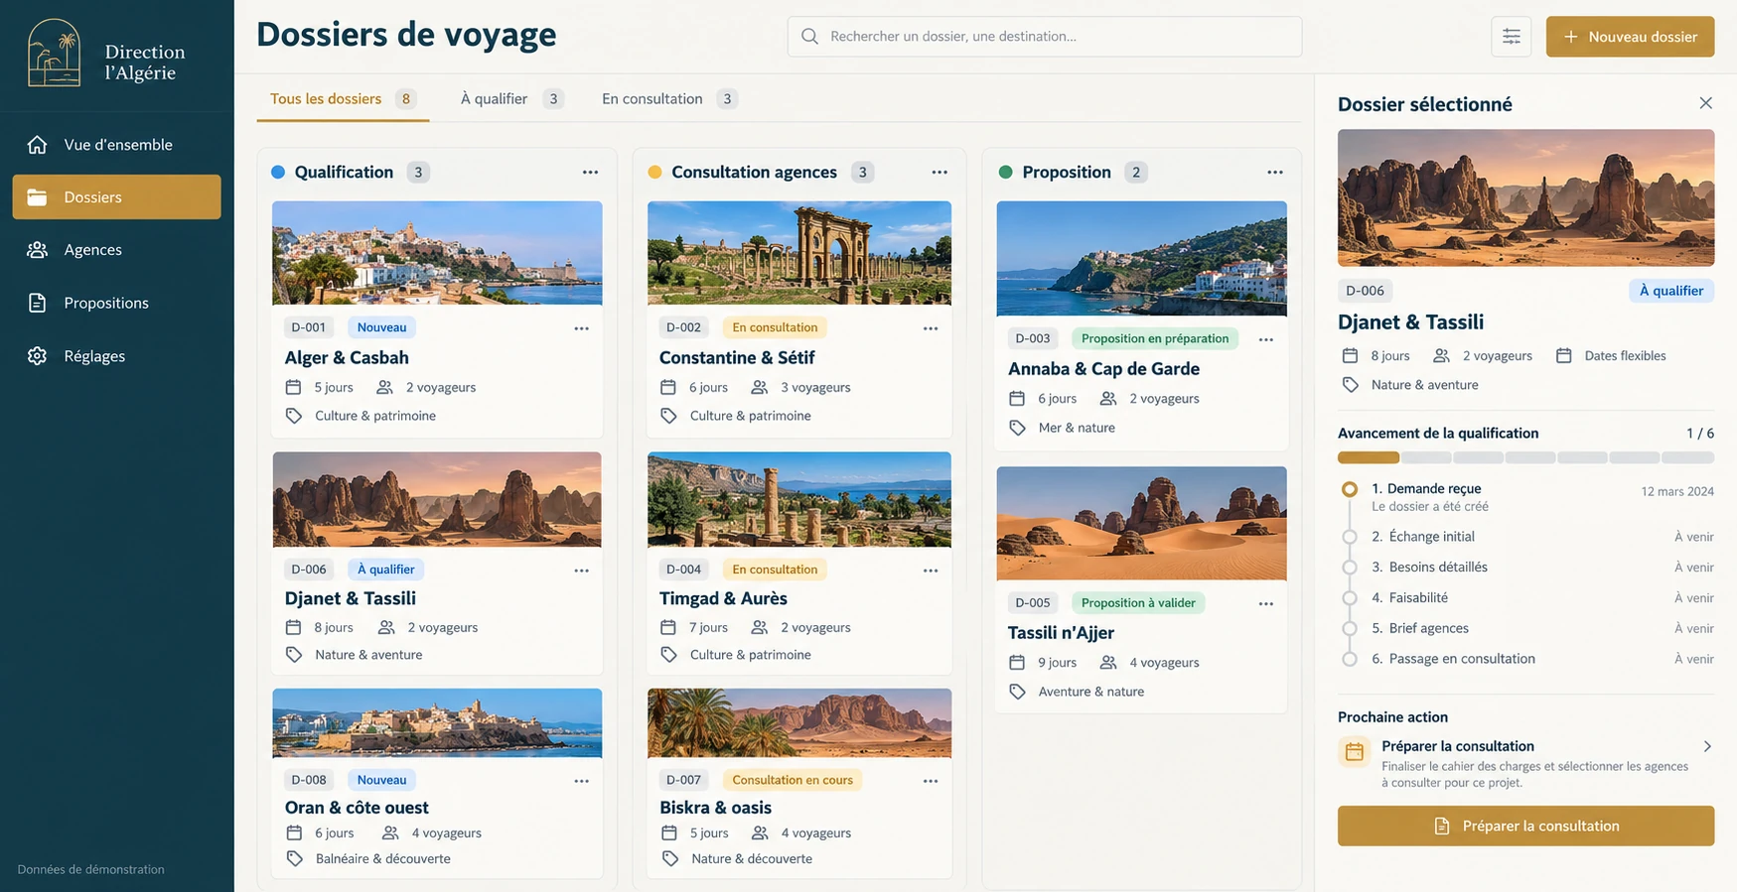The width and height of the screenshot is (1737, 892).
Task: Click the Propositions document icon in sidebar
Action: click(x=38, y=303)
